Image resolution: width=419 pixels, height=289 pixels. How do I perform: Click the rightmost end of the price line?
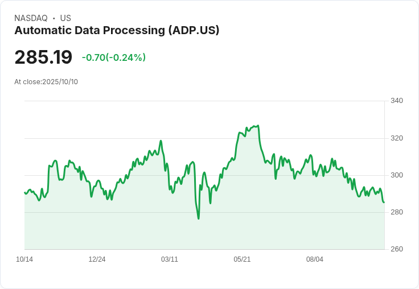(x=384, y=202)
